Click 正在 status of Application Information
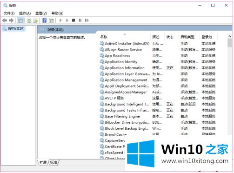Image resolution: width=234 pixels, height=173 pixels. point(170,68)
